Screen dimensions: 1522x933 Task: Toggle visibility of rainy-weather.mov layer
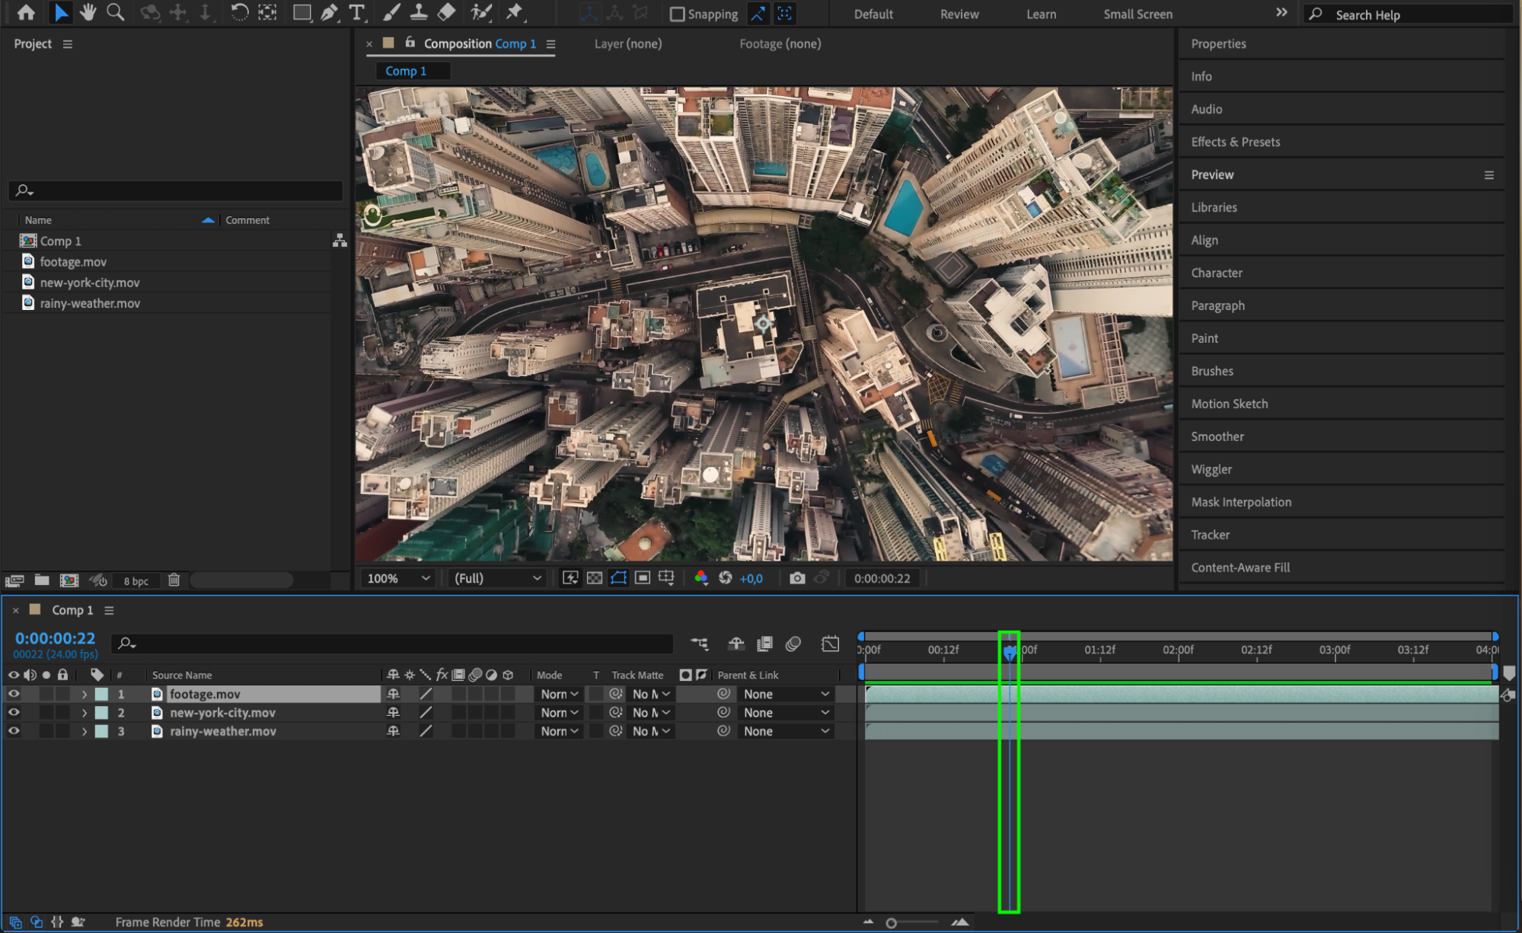14,731
